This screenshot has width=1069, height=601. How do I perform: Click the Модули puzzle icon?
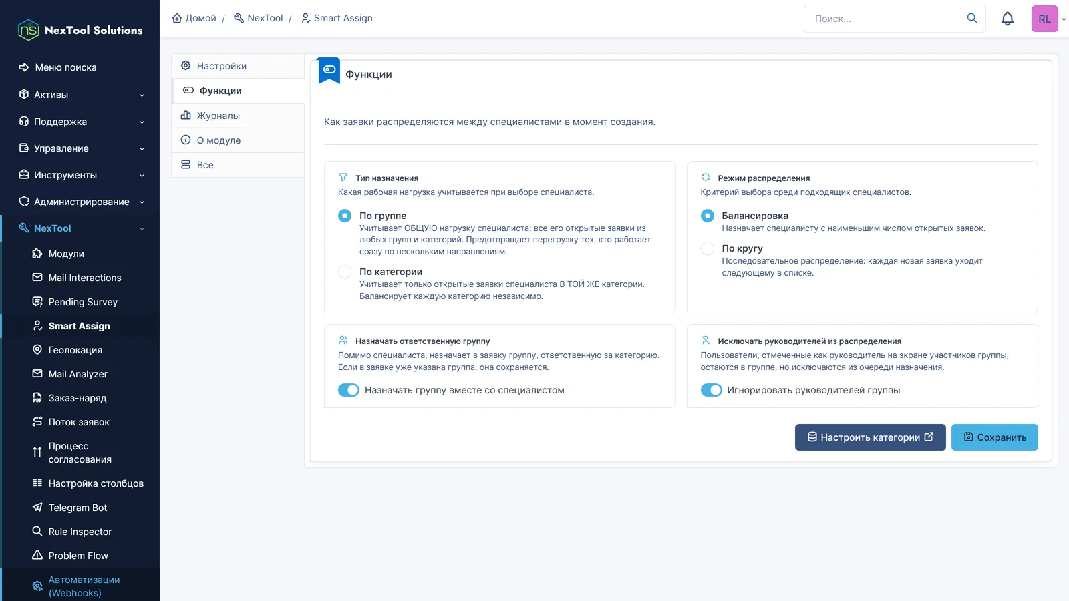click(x=37, y=254)
